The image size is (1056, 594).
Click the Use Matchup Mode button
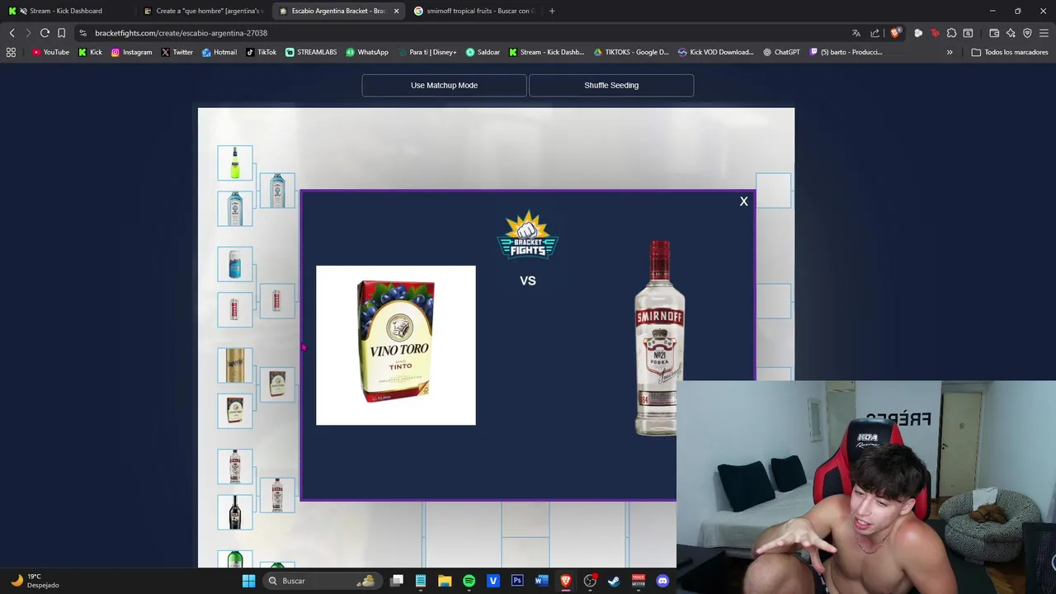click(x=444, y=85)
